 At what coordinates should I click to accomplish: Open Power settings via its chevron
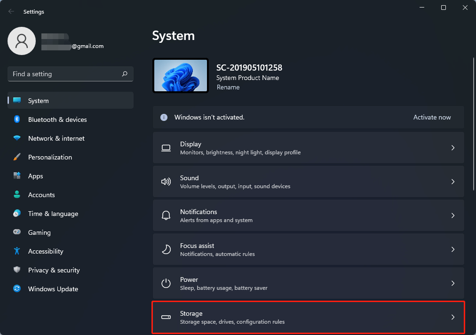(x=452, y=283)
